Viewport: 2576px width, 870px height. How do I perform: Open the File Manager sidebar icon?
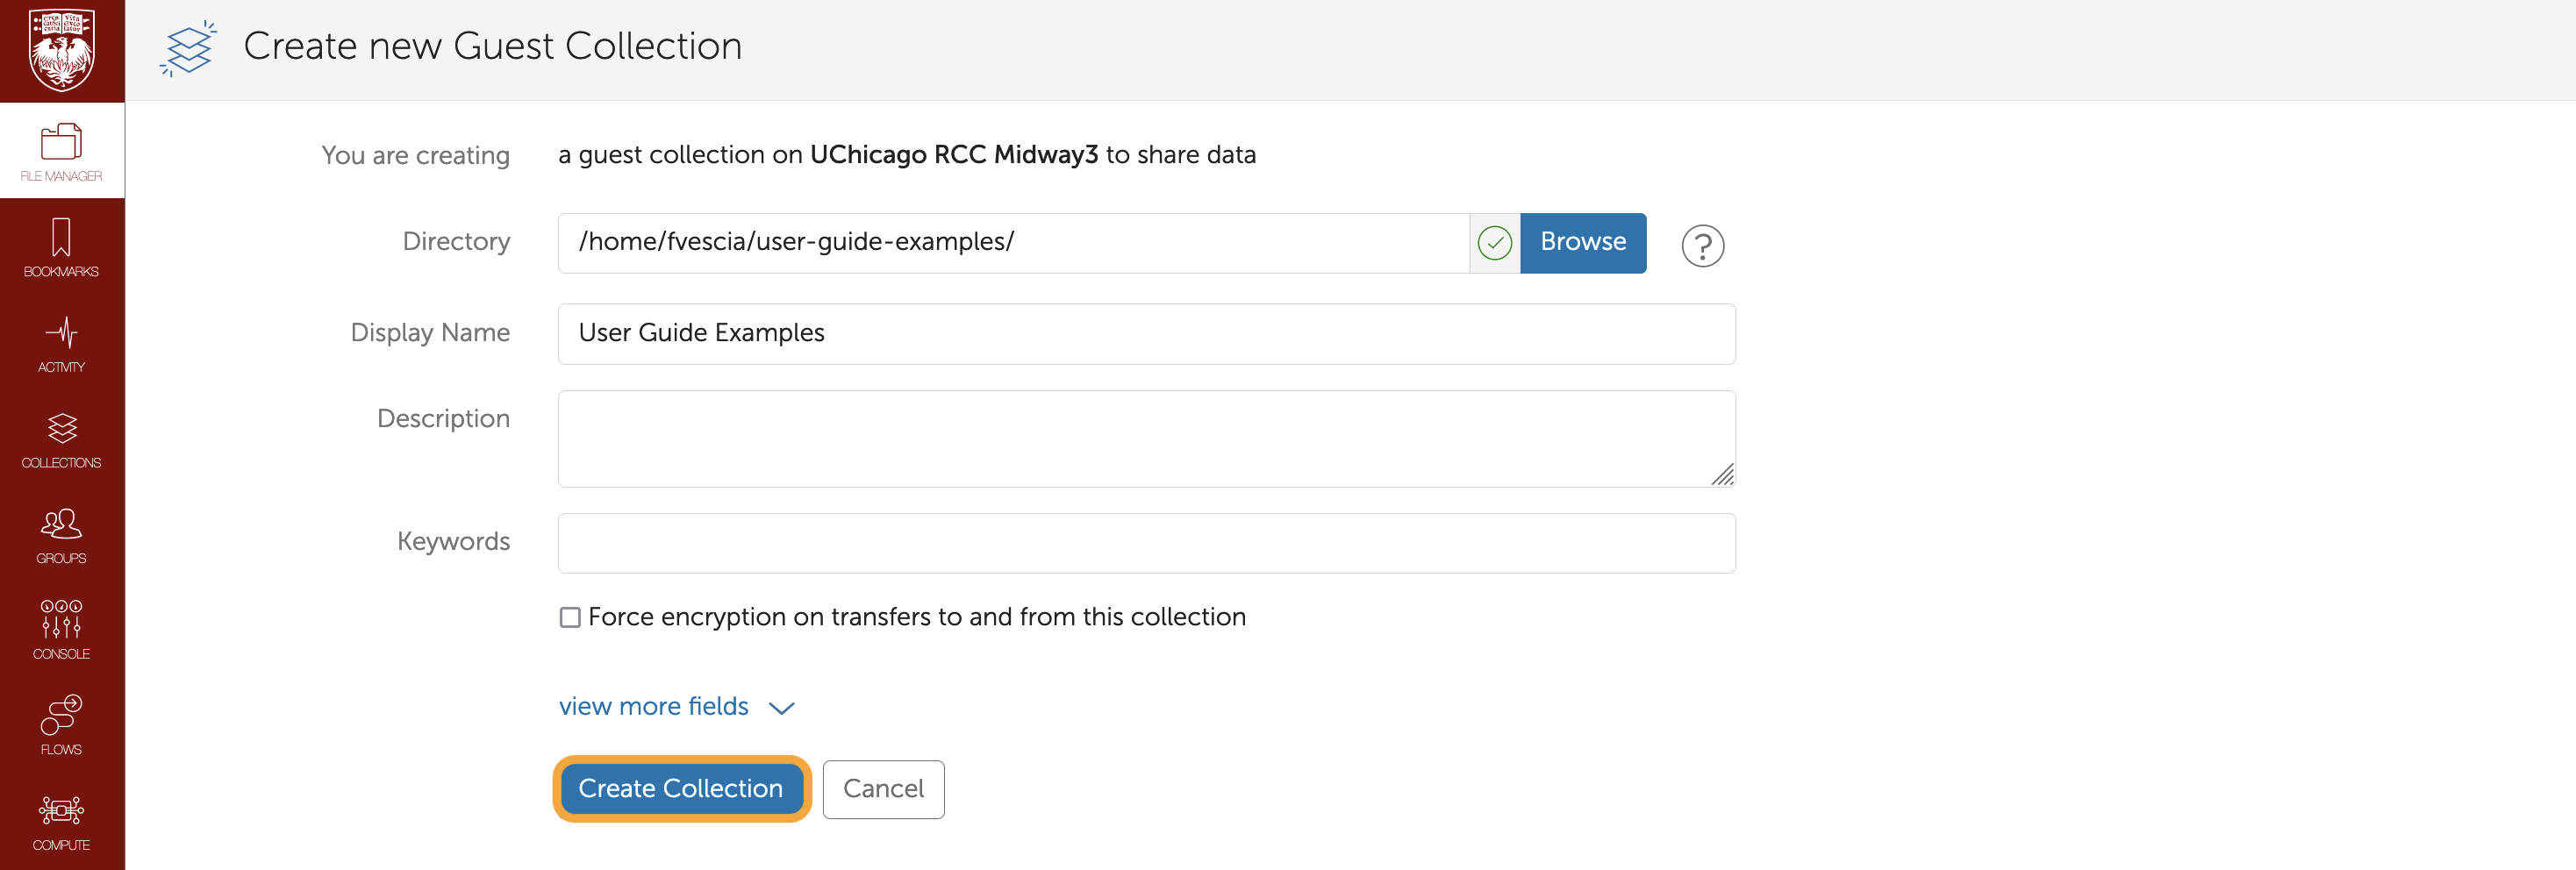[x=61, y=151]
